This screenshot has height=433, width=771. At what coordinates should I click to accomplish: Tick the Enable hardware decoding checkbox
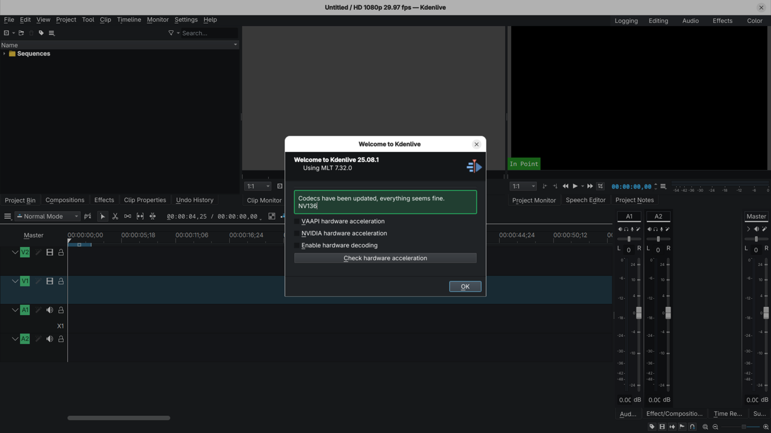pos(297,246)
